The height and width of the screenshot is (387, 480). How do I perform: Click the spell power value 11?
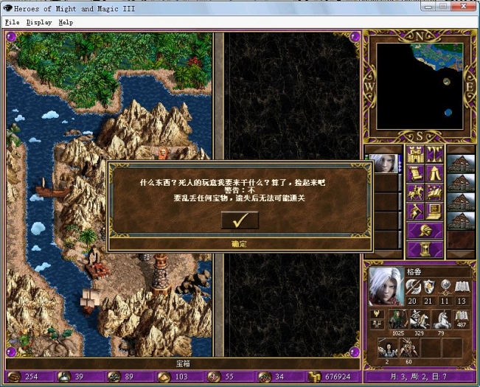click(445, 301)
